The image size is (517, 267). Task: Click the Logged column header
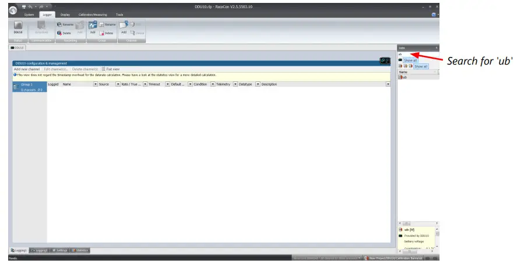tap(53, 84)
